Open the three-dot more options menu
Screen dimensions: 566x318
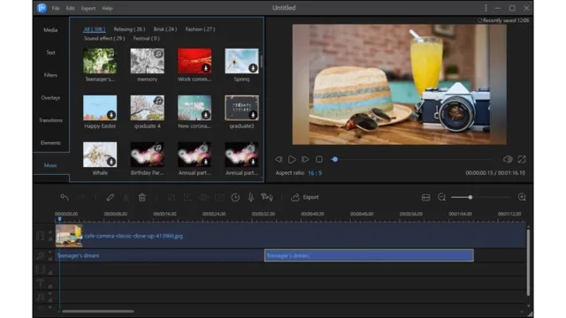[x=486, y=8]
